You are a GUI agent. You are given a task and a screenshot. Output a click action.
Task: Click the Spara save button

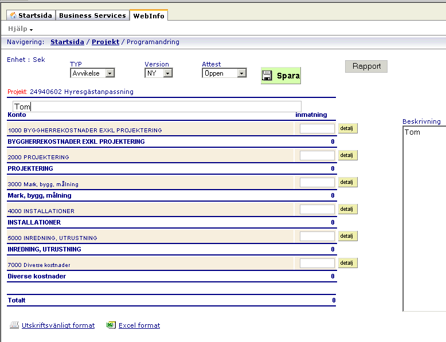[281, 76]
